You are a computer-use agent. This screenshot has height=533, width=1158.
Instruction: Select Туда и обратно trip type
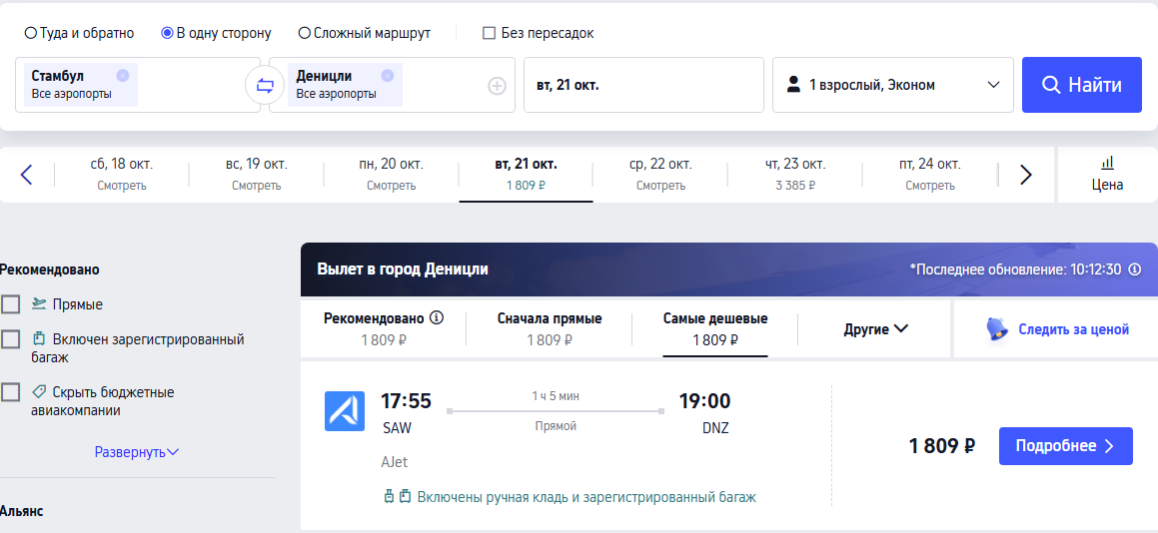80,33
